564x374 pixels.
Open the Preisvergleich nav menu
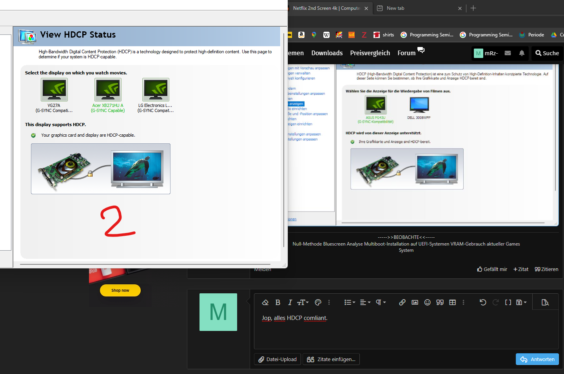click(x=370, y=53)
